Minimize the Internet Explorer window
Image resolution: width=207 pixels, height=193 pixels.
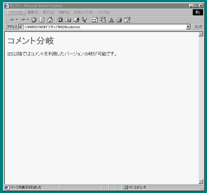click(x=191, y=6)
